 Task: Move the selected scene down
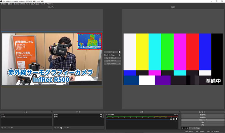point(12,128)
